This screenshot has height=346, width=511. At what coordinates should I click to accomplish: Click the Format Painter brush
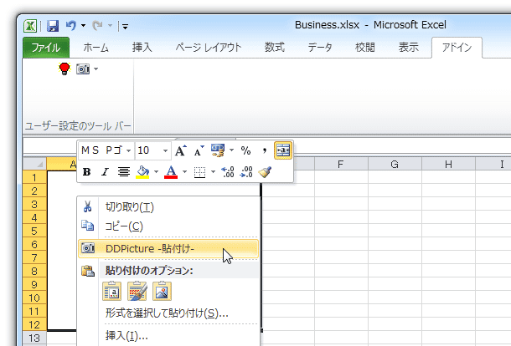(265, 171)
